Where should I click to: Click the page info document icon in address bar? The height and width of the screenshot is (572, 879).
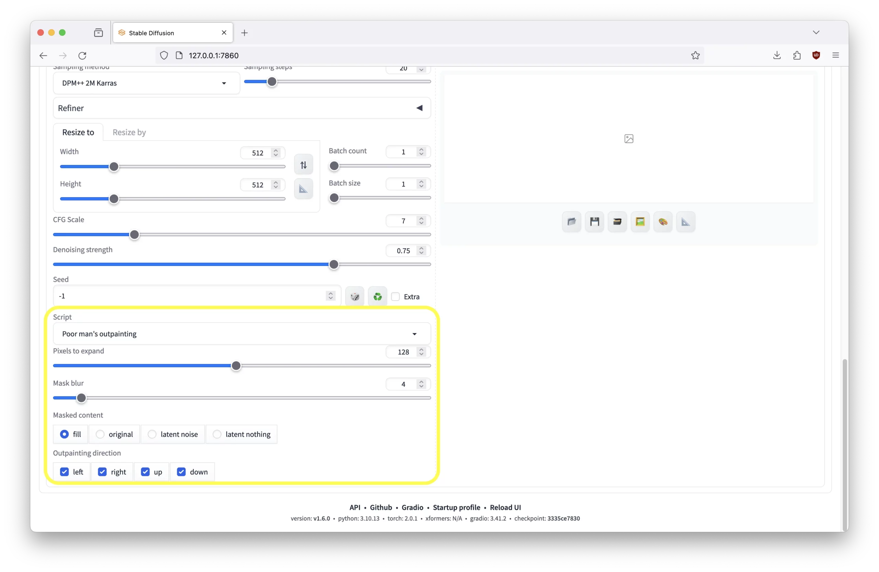(179, 55)
